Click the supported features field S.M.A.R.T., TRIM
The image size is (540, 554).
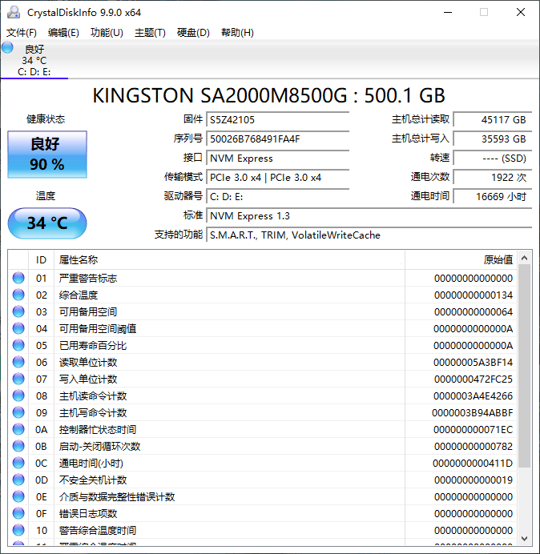coord(369,235)
